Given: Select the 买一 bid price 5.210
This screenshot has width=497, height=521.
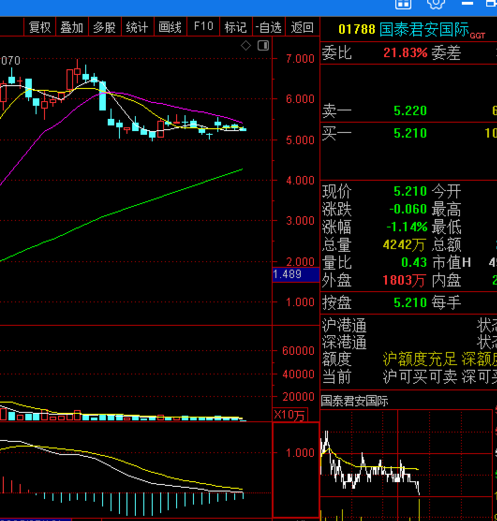Looking at the screenshot, I should click(x=410, y=133).
